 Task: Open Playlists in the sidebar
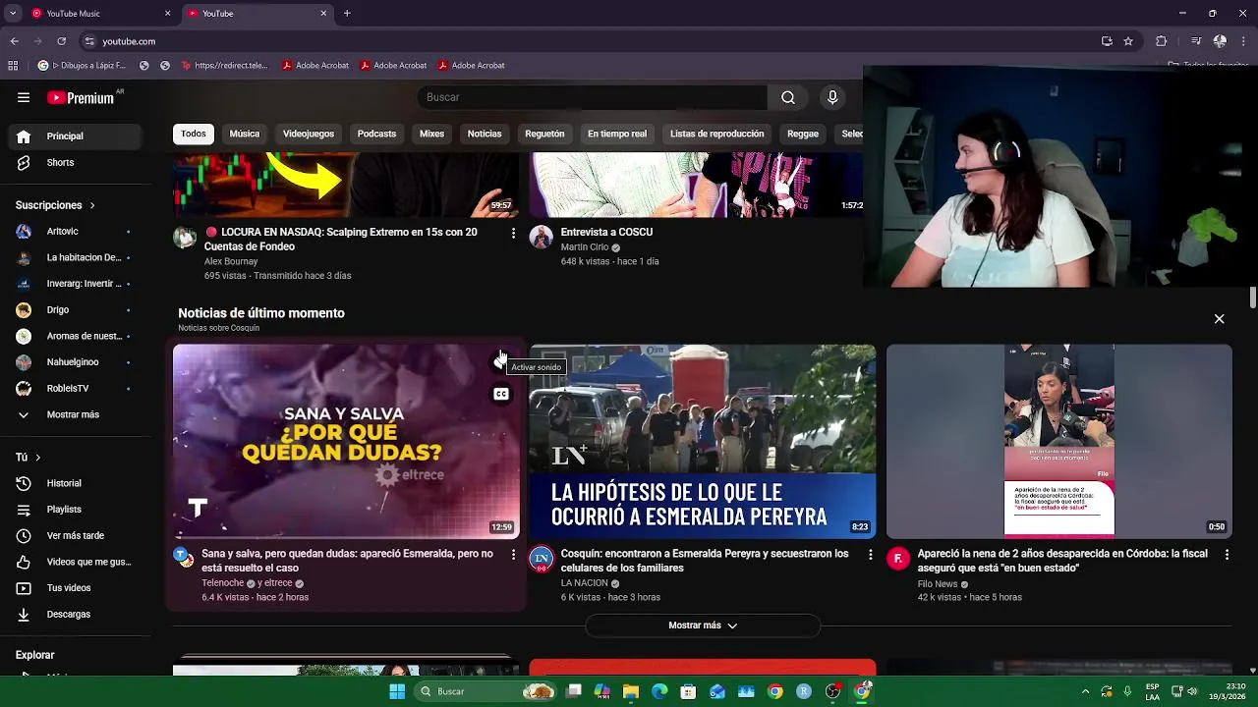click(76, 510)
